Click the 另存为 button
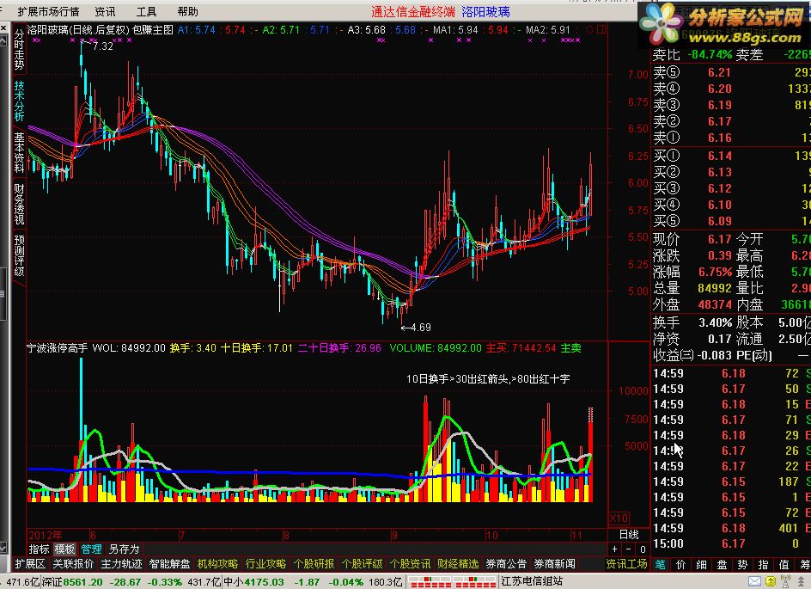 click(124, 549)
